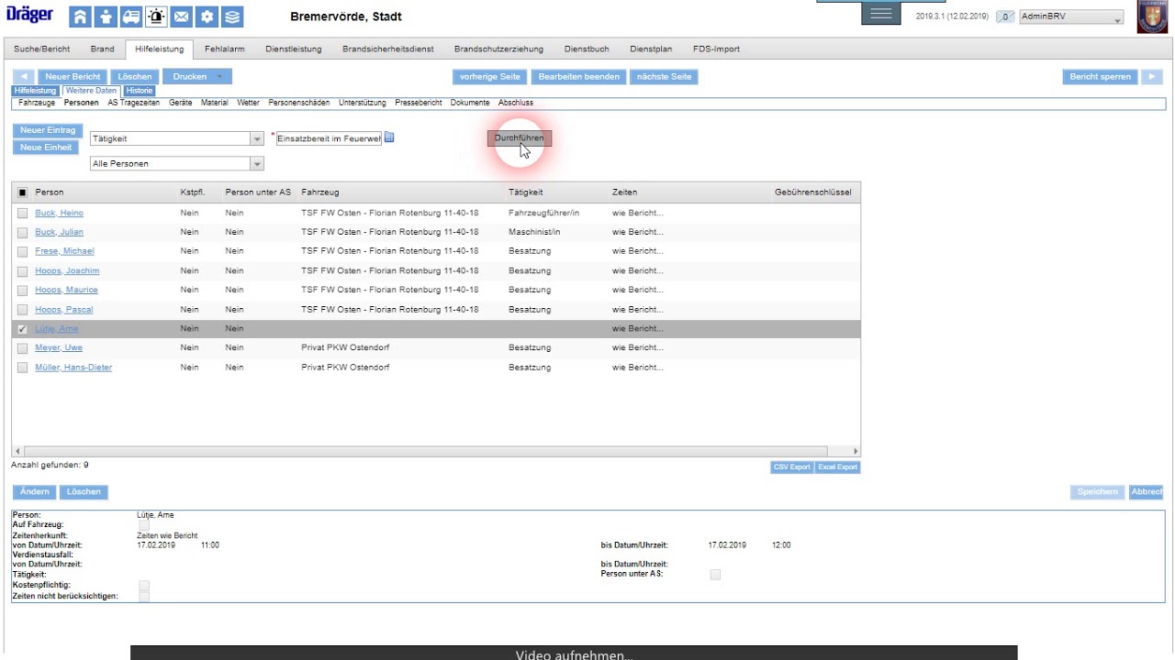Viewport: 1175px width, 660px height.
Task: Switch to the Dienstbuch tab
Action: point(587,49)
